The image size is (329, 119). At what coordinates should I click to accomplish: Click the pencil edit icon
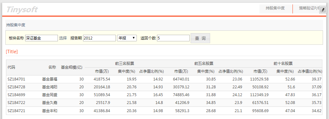click(323, 10)
